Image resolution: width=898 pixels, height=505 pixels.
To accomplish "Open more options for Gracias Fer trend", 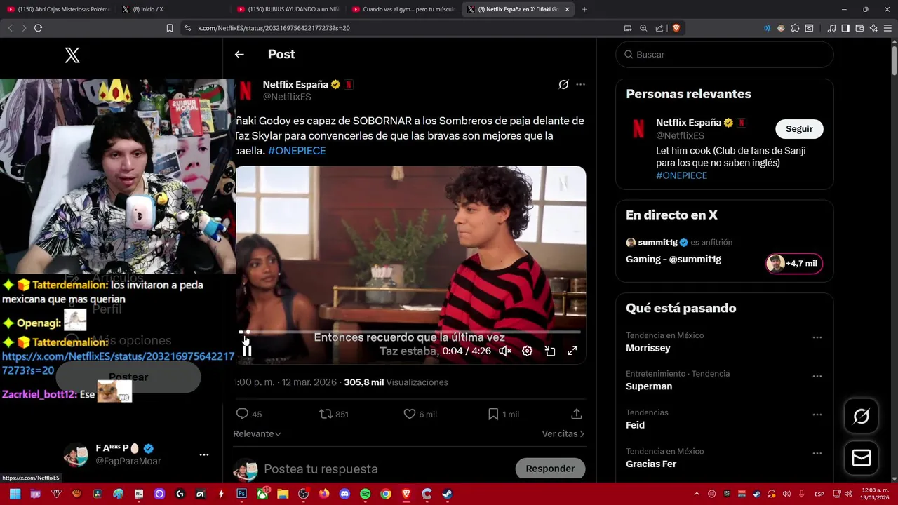I will point(817,453).
